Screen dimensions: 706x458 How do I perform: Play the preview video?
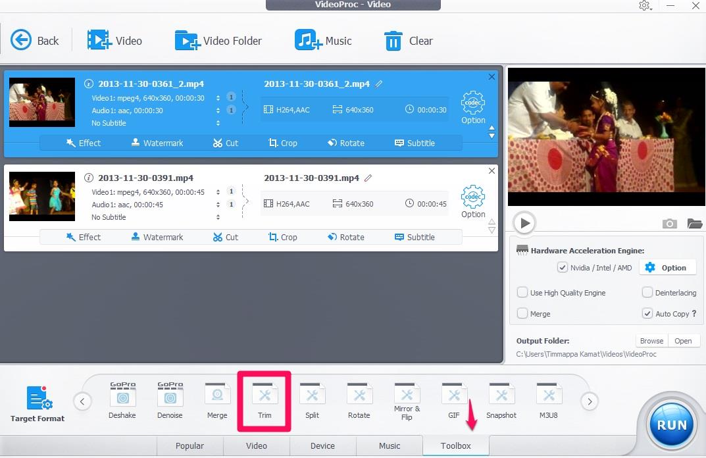(524, 223)
